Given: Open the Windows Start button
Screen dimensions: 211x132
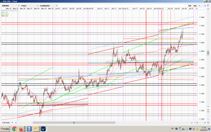Looking at the screenshot, I should click(5, 129).
